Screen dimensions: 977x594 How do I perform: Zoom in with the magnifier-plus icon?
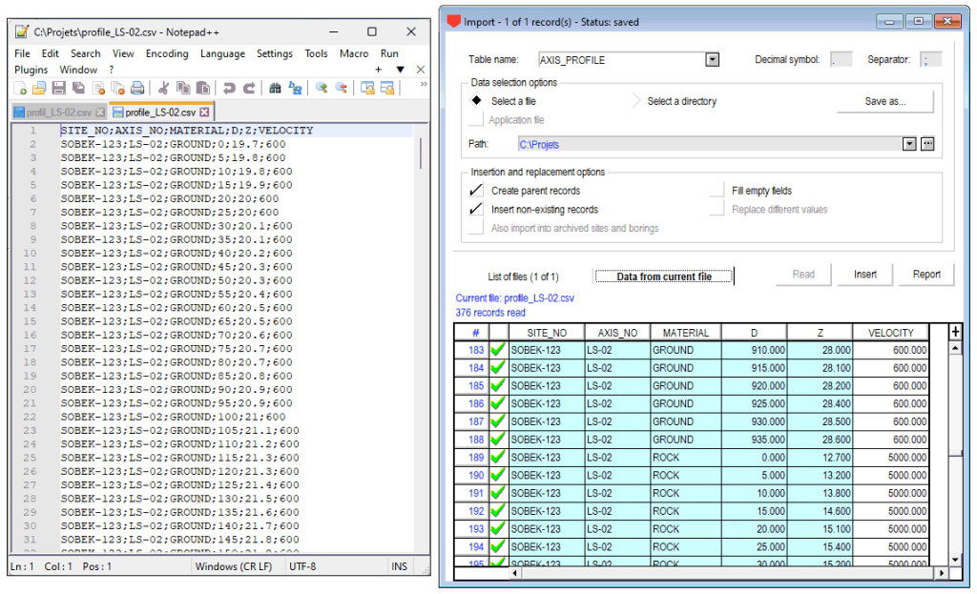(x=321, y=89)
